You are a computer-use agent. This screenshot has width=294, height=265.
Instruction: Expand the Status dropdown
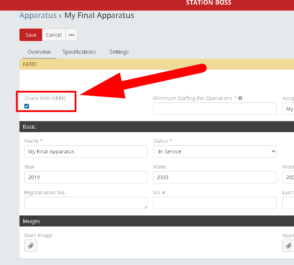point(215,151)
